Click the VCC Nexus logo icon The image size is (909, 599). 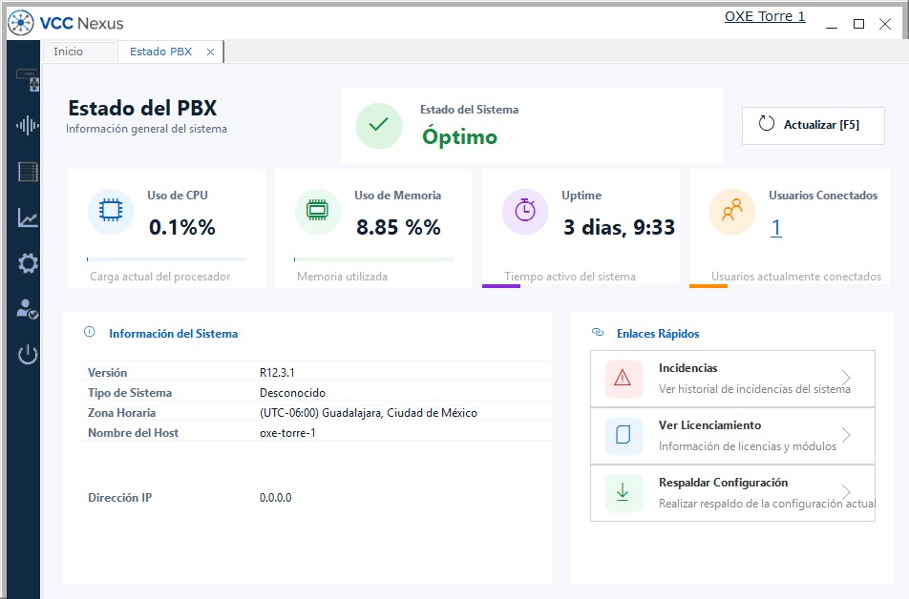(21, 23)
